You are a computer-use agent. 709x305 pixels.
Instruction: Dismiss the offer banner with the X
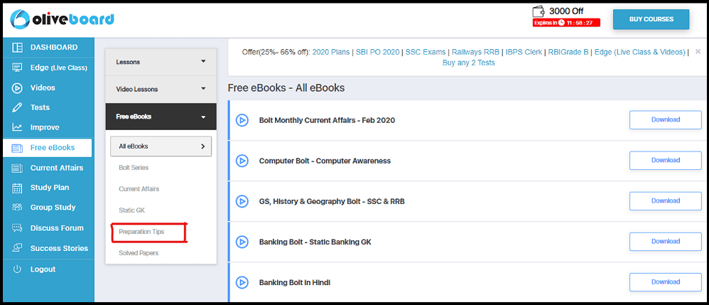[698, 52]
